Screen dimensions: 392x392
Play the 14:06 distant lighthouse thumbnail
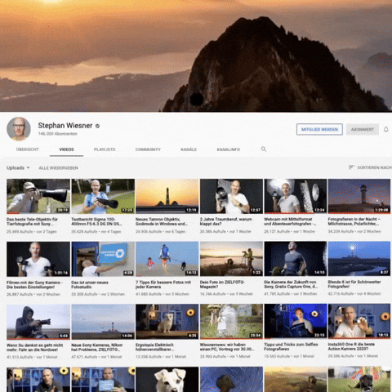(x=103, y=322)
